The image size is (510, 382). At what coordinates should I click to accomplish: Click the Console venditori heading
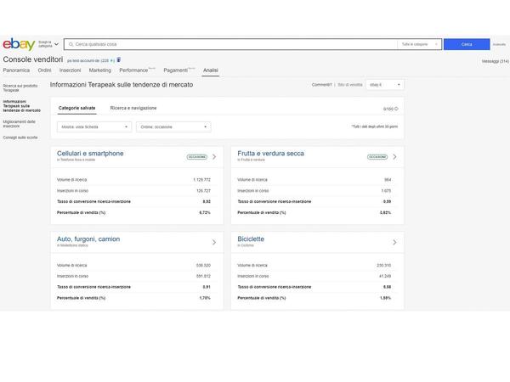pyautogui.click(x=33, y=59)
